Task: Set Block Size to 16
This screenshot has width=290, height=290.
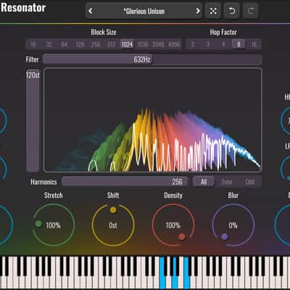Action: click(x=33, y=44)
